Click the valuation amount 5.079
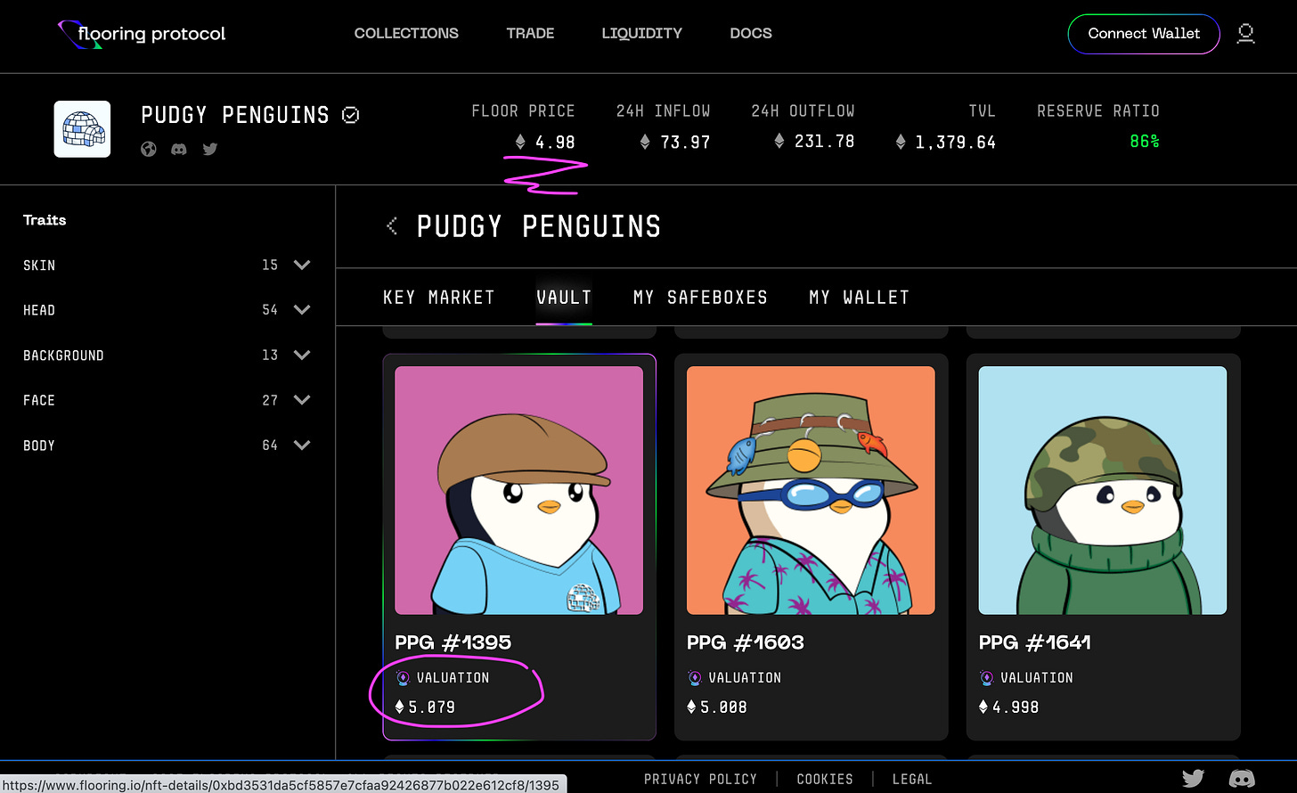This screenshot has height=793, width=1297. coord(432,707)
